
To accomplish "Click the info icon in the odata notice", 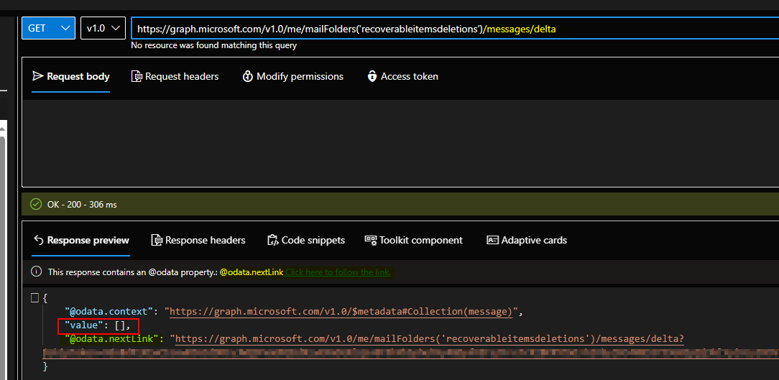I will coord(36,272).
